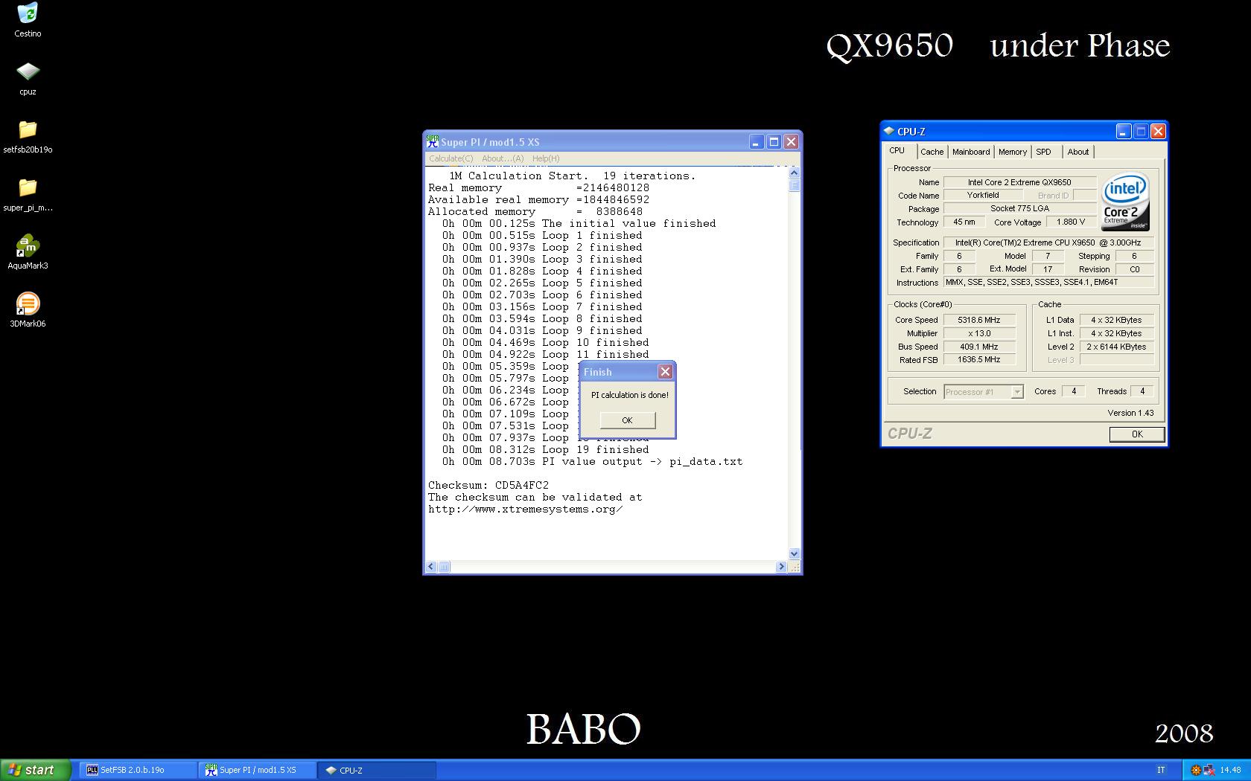Click the Super PI title bar icon
Viewport: 1251px width, 781px height.
[433, 141]
